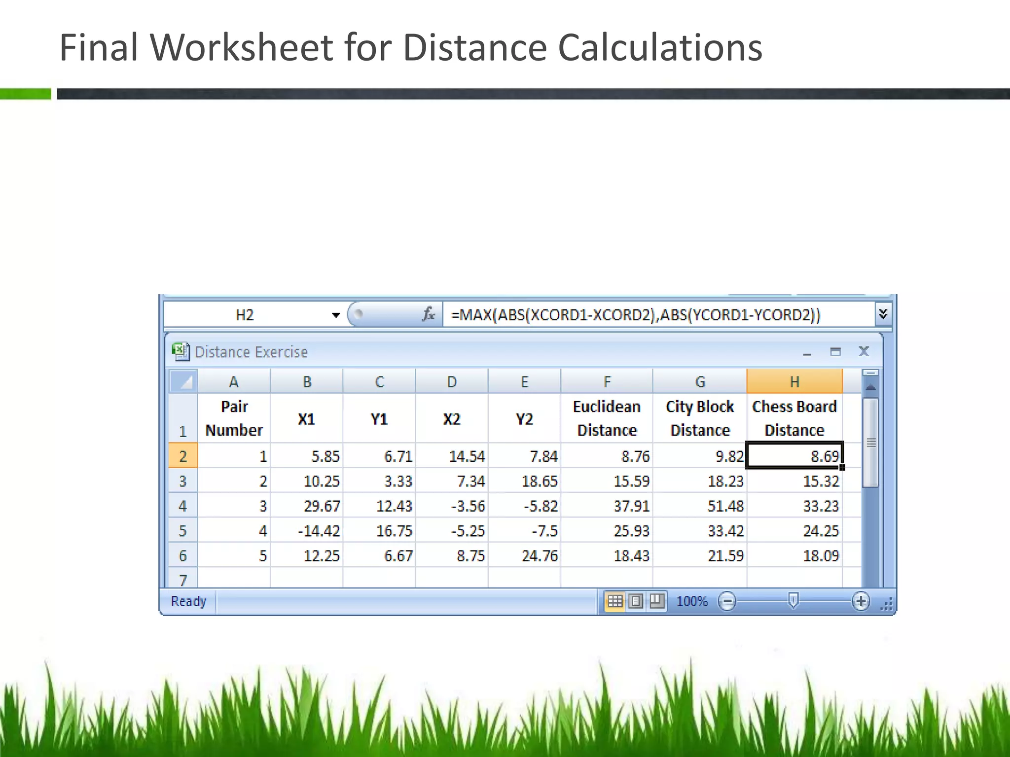The height and width of the screenshot is (757, 1010).
Task: Click cell containing 51.48 in City Block
Action: 700,506
